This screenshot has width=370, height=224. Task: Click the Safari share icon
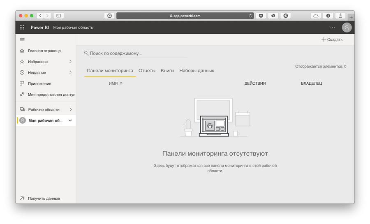pyautogui.click(x=340, y=16)
